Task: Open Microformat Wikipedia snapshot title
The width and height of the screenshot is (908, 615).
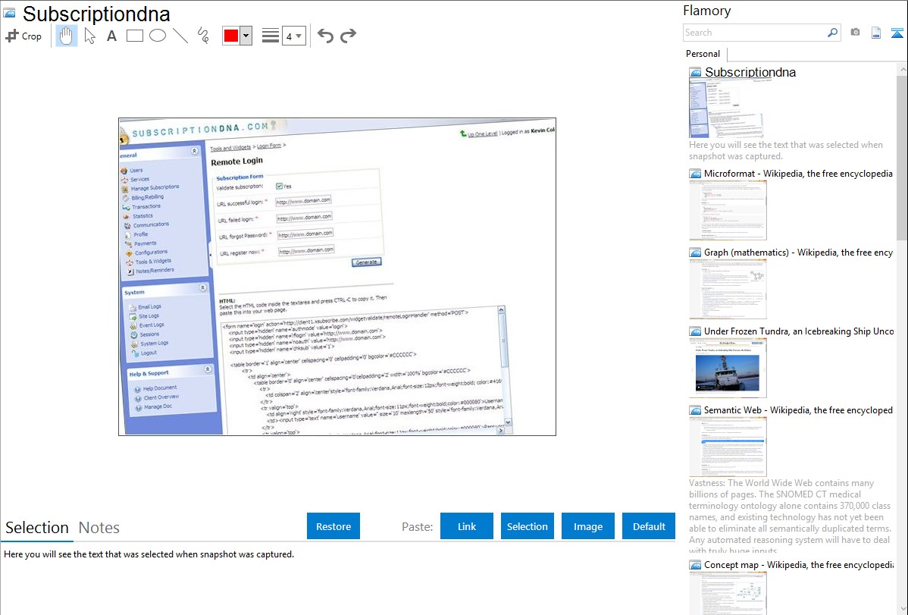Action: coord(798,174)
